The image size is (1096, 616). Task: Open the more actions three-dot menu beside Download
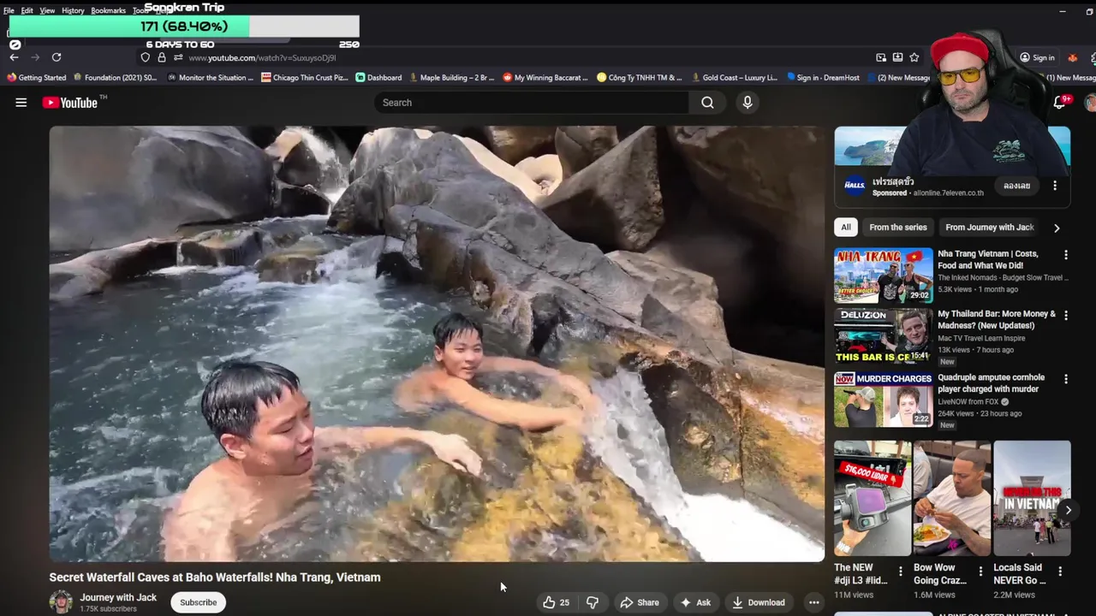814,602
